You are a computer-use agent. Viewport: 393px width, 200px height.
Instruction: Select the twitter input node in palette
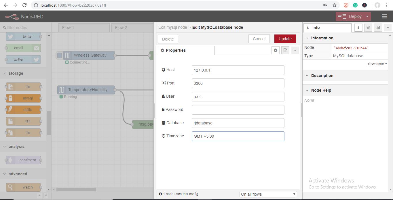(23, 36)
